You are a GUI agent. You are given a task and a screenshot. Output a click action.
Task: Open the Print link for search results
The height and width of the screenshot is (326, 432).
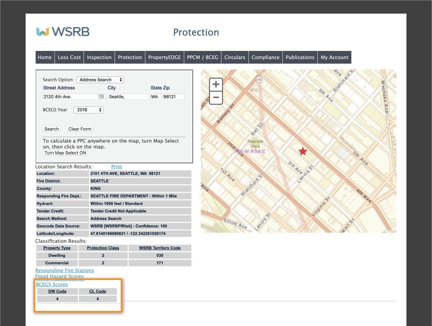point(117,166)
